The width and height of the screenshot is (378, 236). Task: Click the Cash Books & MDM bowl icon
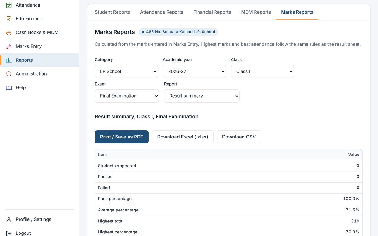pyautogui.click(x=9, y=32)
